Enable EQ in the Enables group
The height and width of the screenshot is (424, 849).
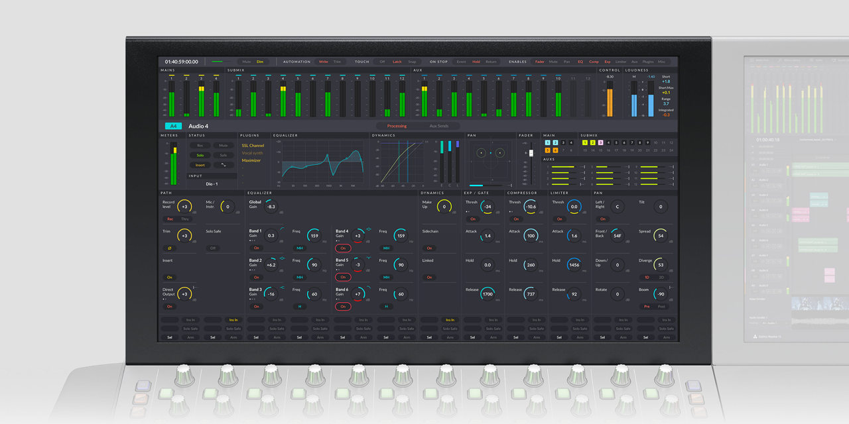(580, 62)
